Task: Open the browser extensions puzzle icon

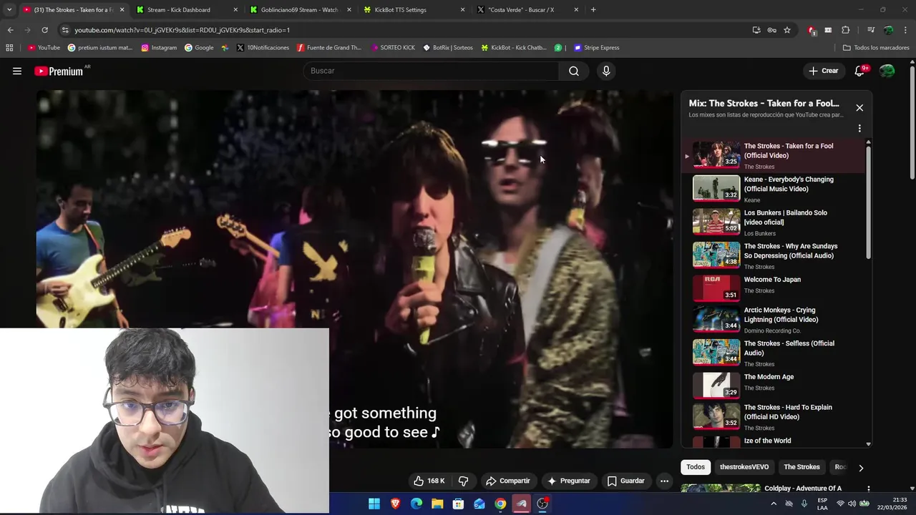Action: coord(846,30)
